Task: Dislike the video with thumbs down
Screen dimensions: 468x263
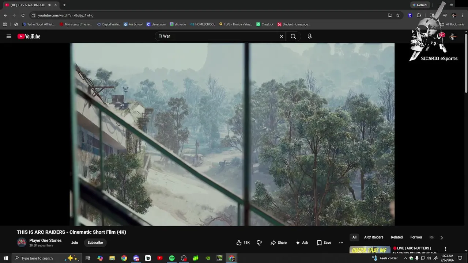Action: tap(259, 243)
